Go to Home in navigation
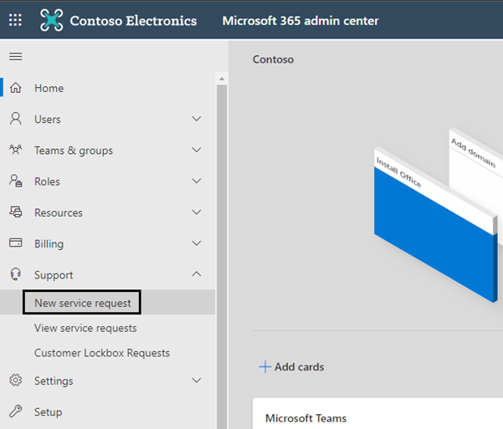 pos(107,88)
